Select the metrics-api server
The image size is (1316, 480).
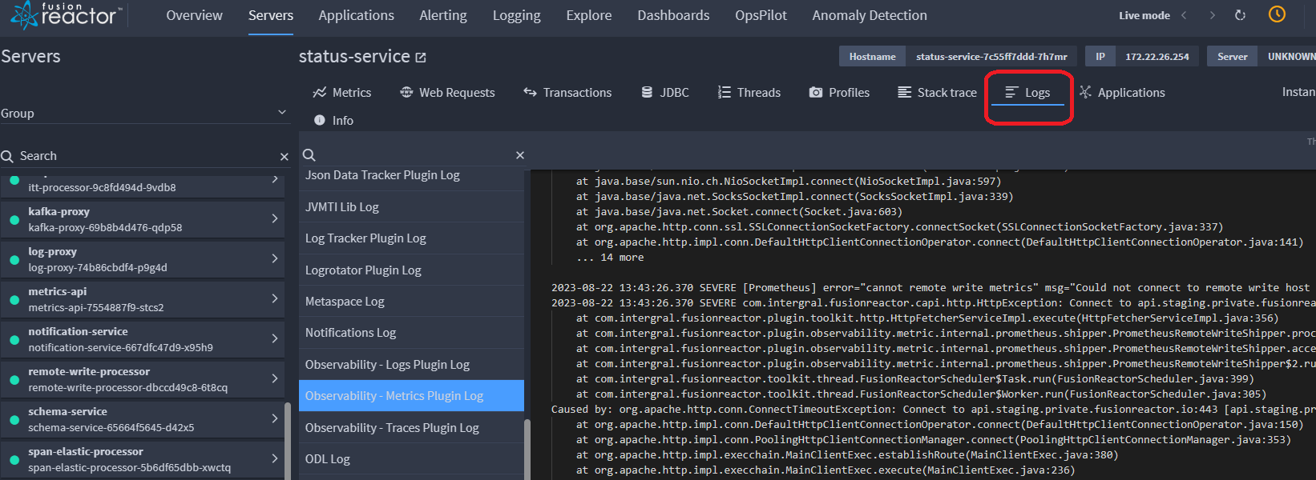tap(143, 299)
